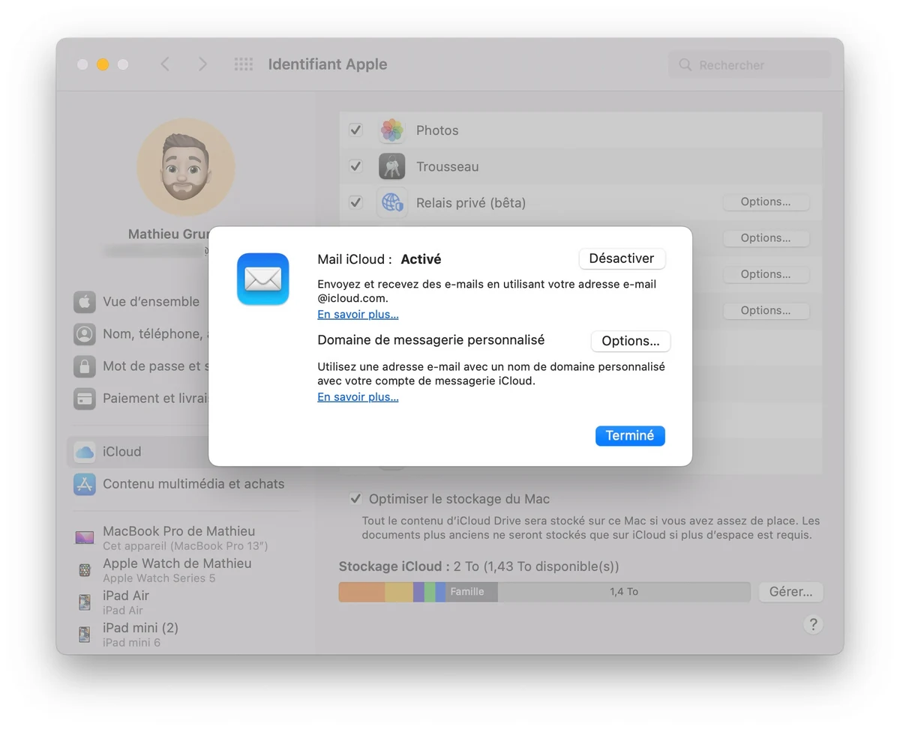
Task: Open the En savoir plus link under Mail iCloud
Action: tap(358, 315)
